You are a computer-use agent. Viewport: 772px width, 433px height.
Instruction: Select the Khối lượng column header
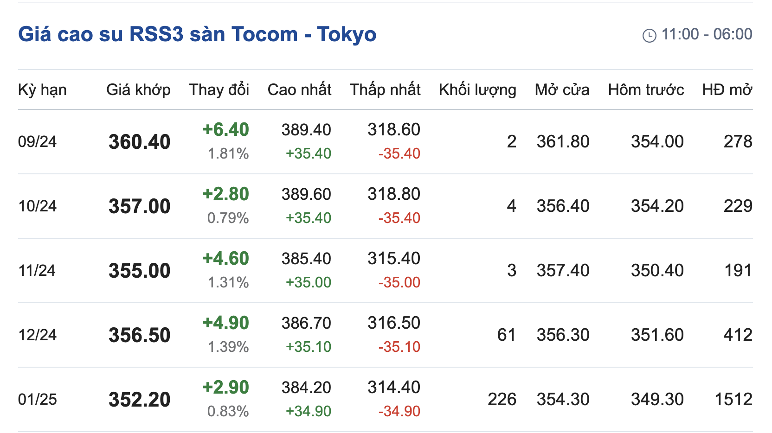[477, 89]
